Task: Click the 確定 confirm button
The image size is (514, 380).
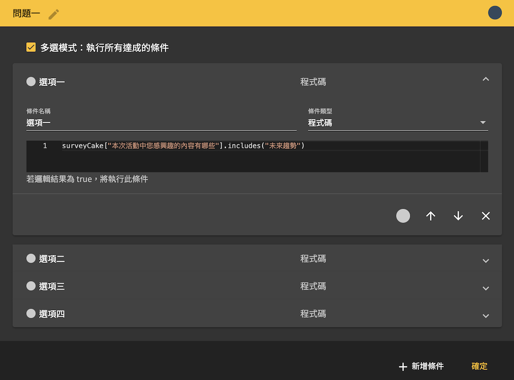Action: 479,366
